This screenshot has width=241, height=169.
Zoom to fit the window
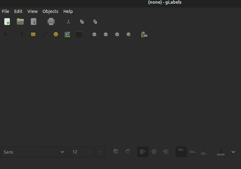point(129,34)
